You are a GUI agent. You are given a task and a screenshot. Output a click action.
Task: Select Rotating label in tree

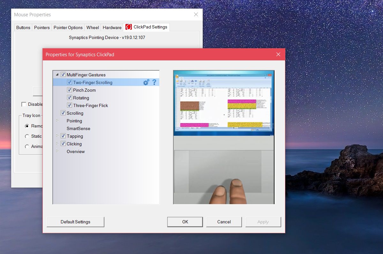point(81,98)
